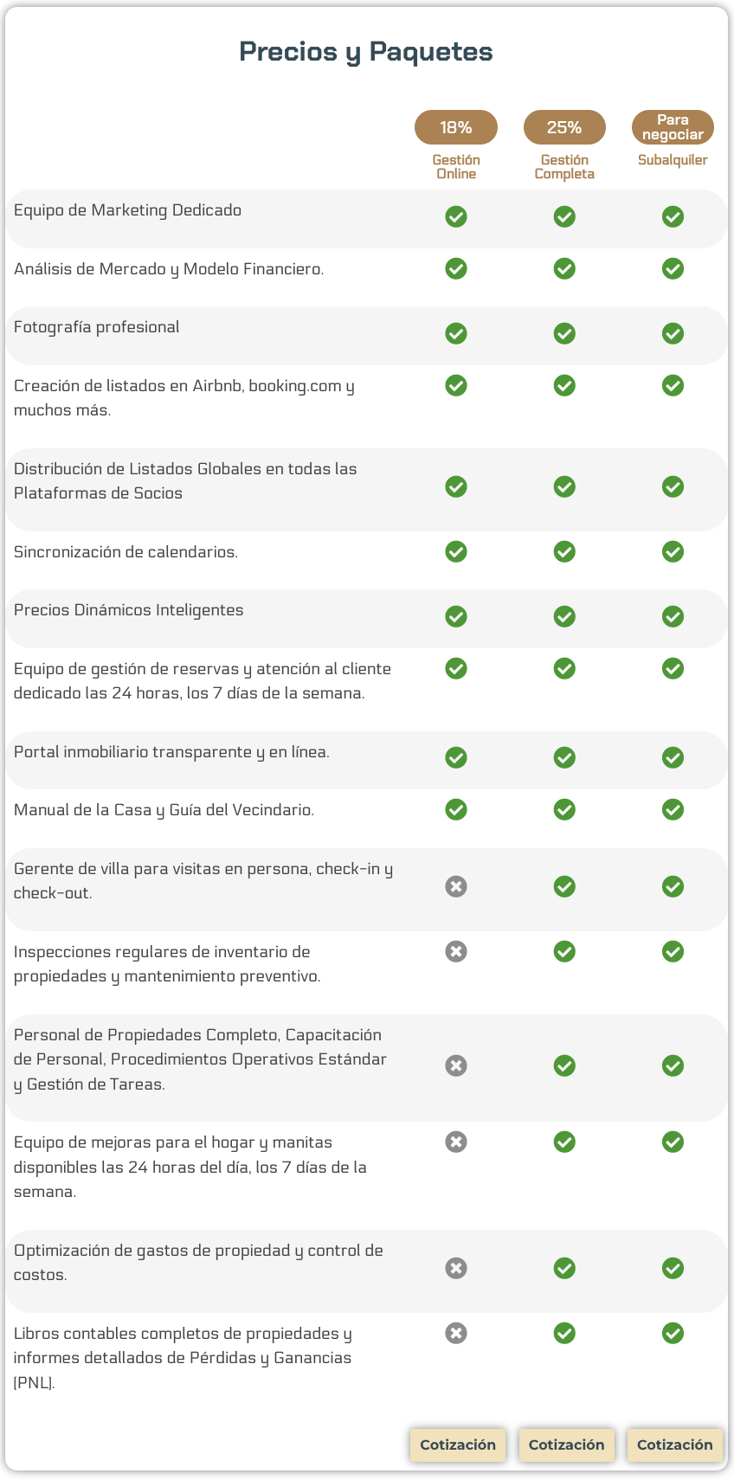Click the Precios y Paquetes heading

[366, 52]
